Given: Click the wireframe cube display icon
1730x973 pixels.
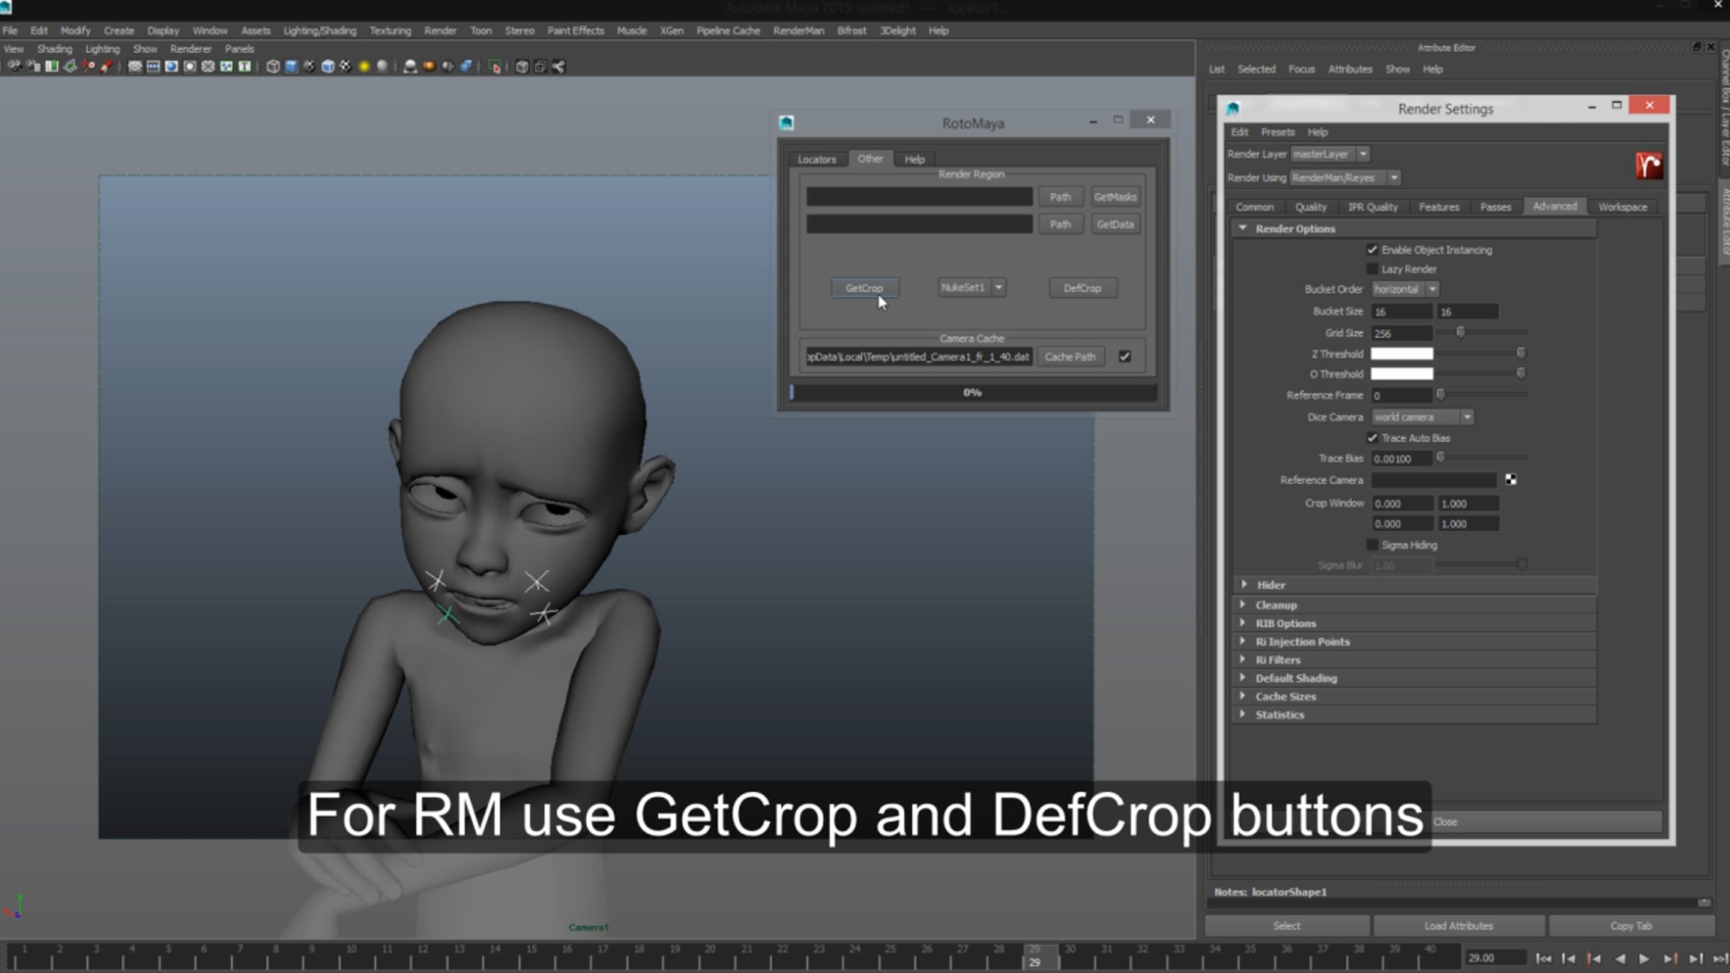Looking at the screenshot, I should click(272, 67).
